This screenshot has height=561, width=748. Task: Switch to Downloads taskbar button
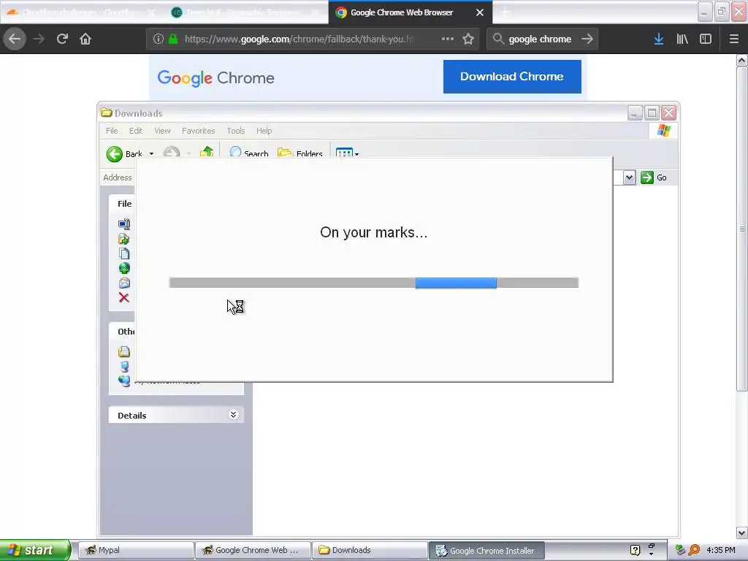pyautogui.click(x=370, y=550)
